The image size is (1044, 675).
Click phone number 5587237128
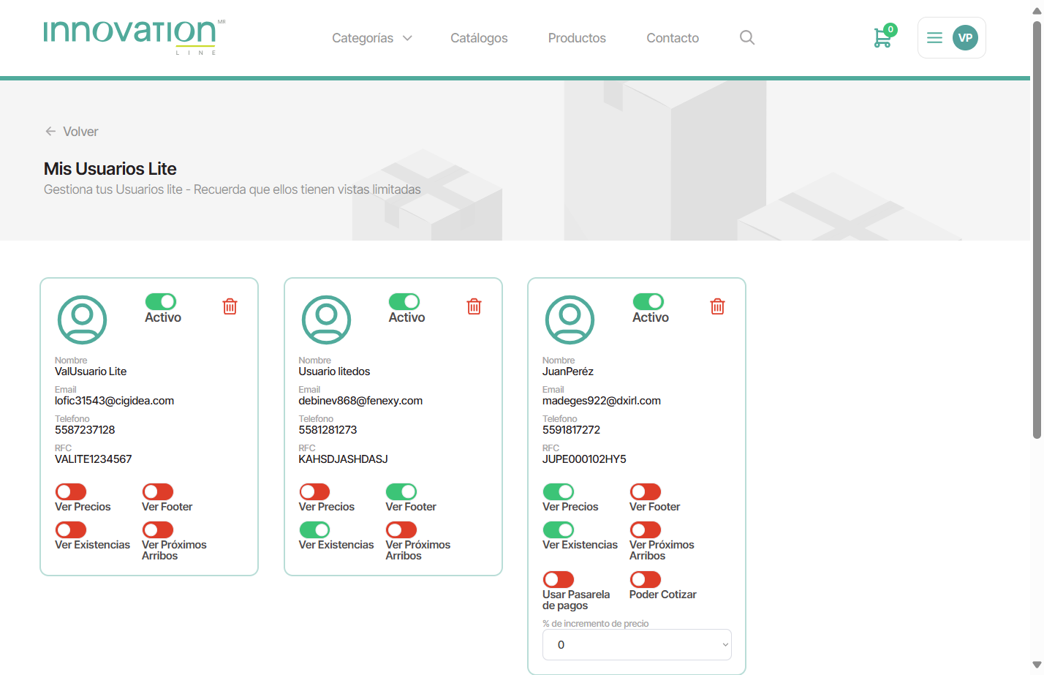point(85,430)
